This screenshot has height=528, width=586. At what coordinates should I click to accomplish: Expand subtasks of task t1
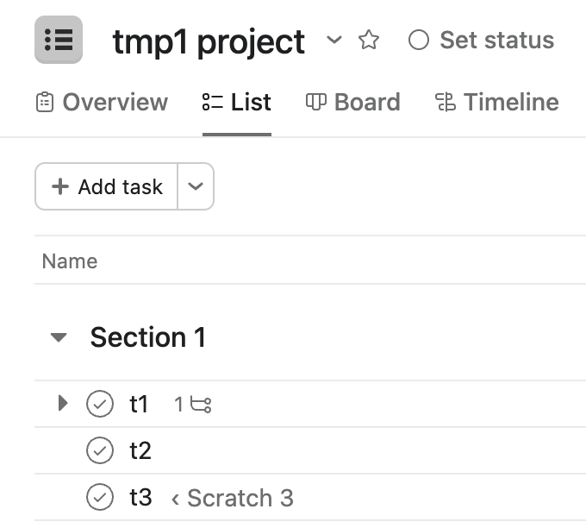[x=62, y=403]
